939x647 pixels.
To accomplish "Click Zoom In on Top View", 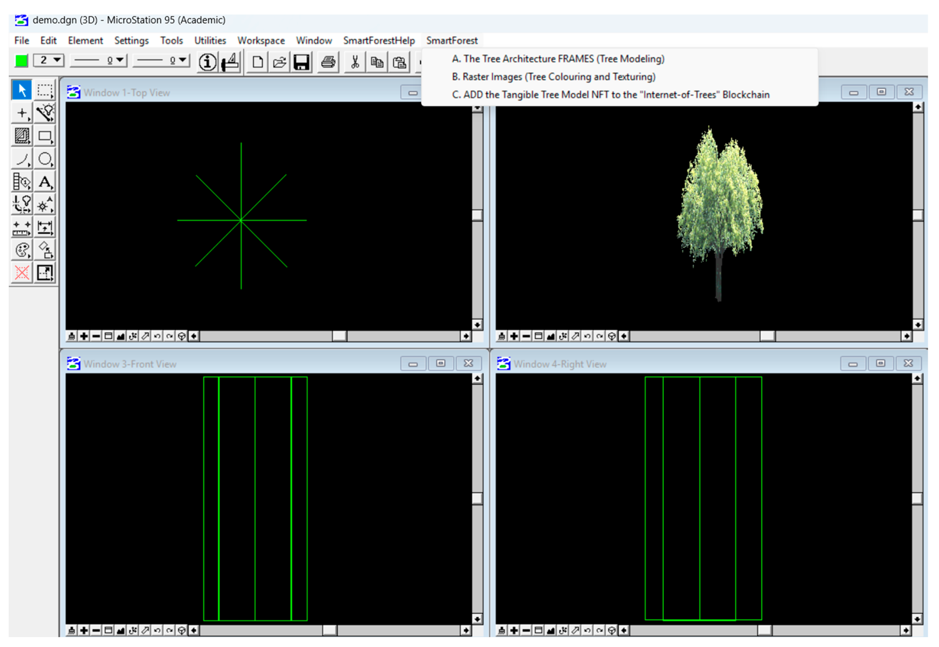I will [84, 336].
